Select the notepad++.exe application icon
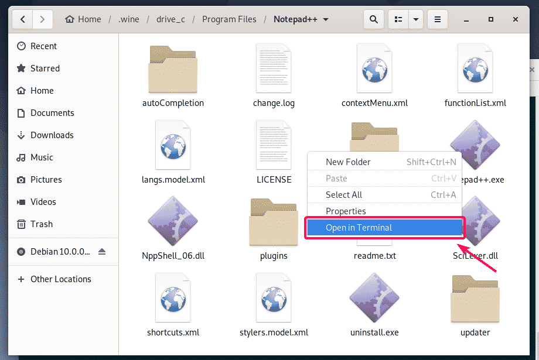The image size is (539, 360). pyautogui.click(x=475, y=145)
